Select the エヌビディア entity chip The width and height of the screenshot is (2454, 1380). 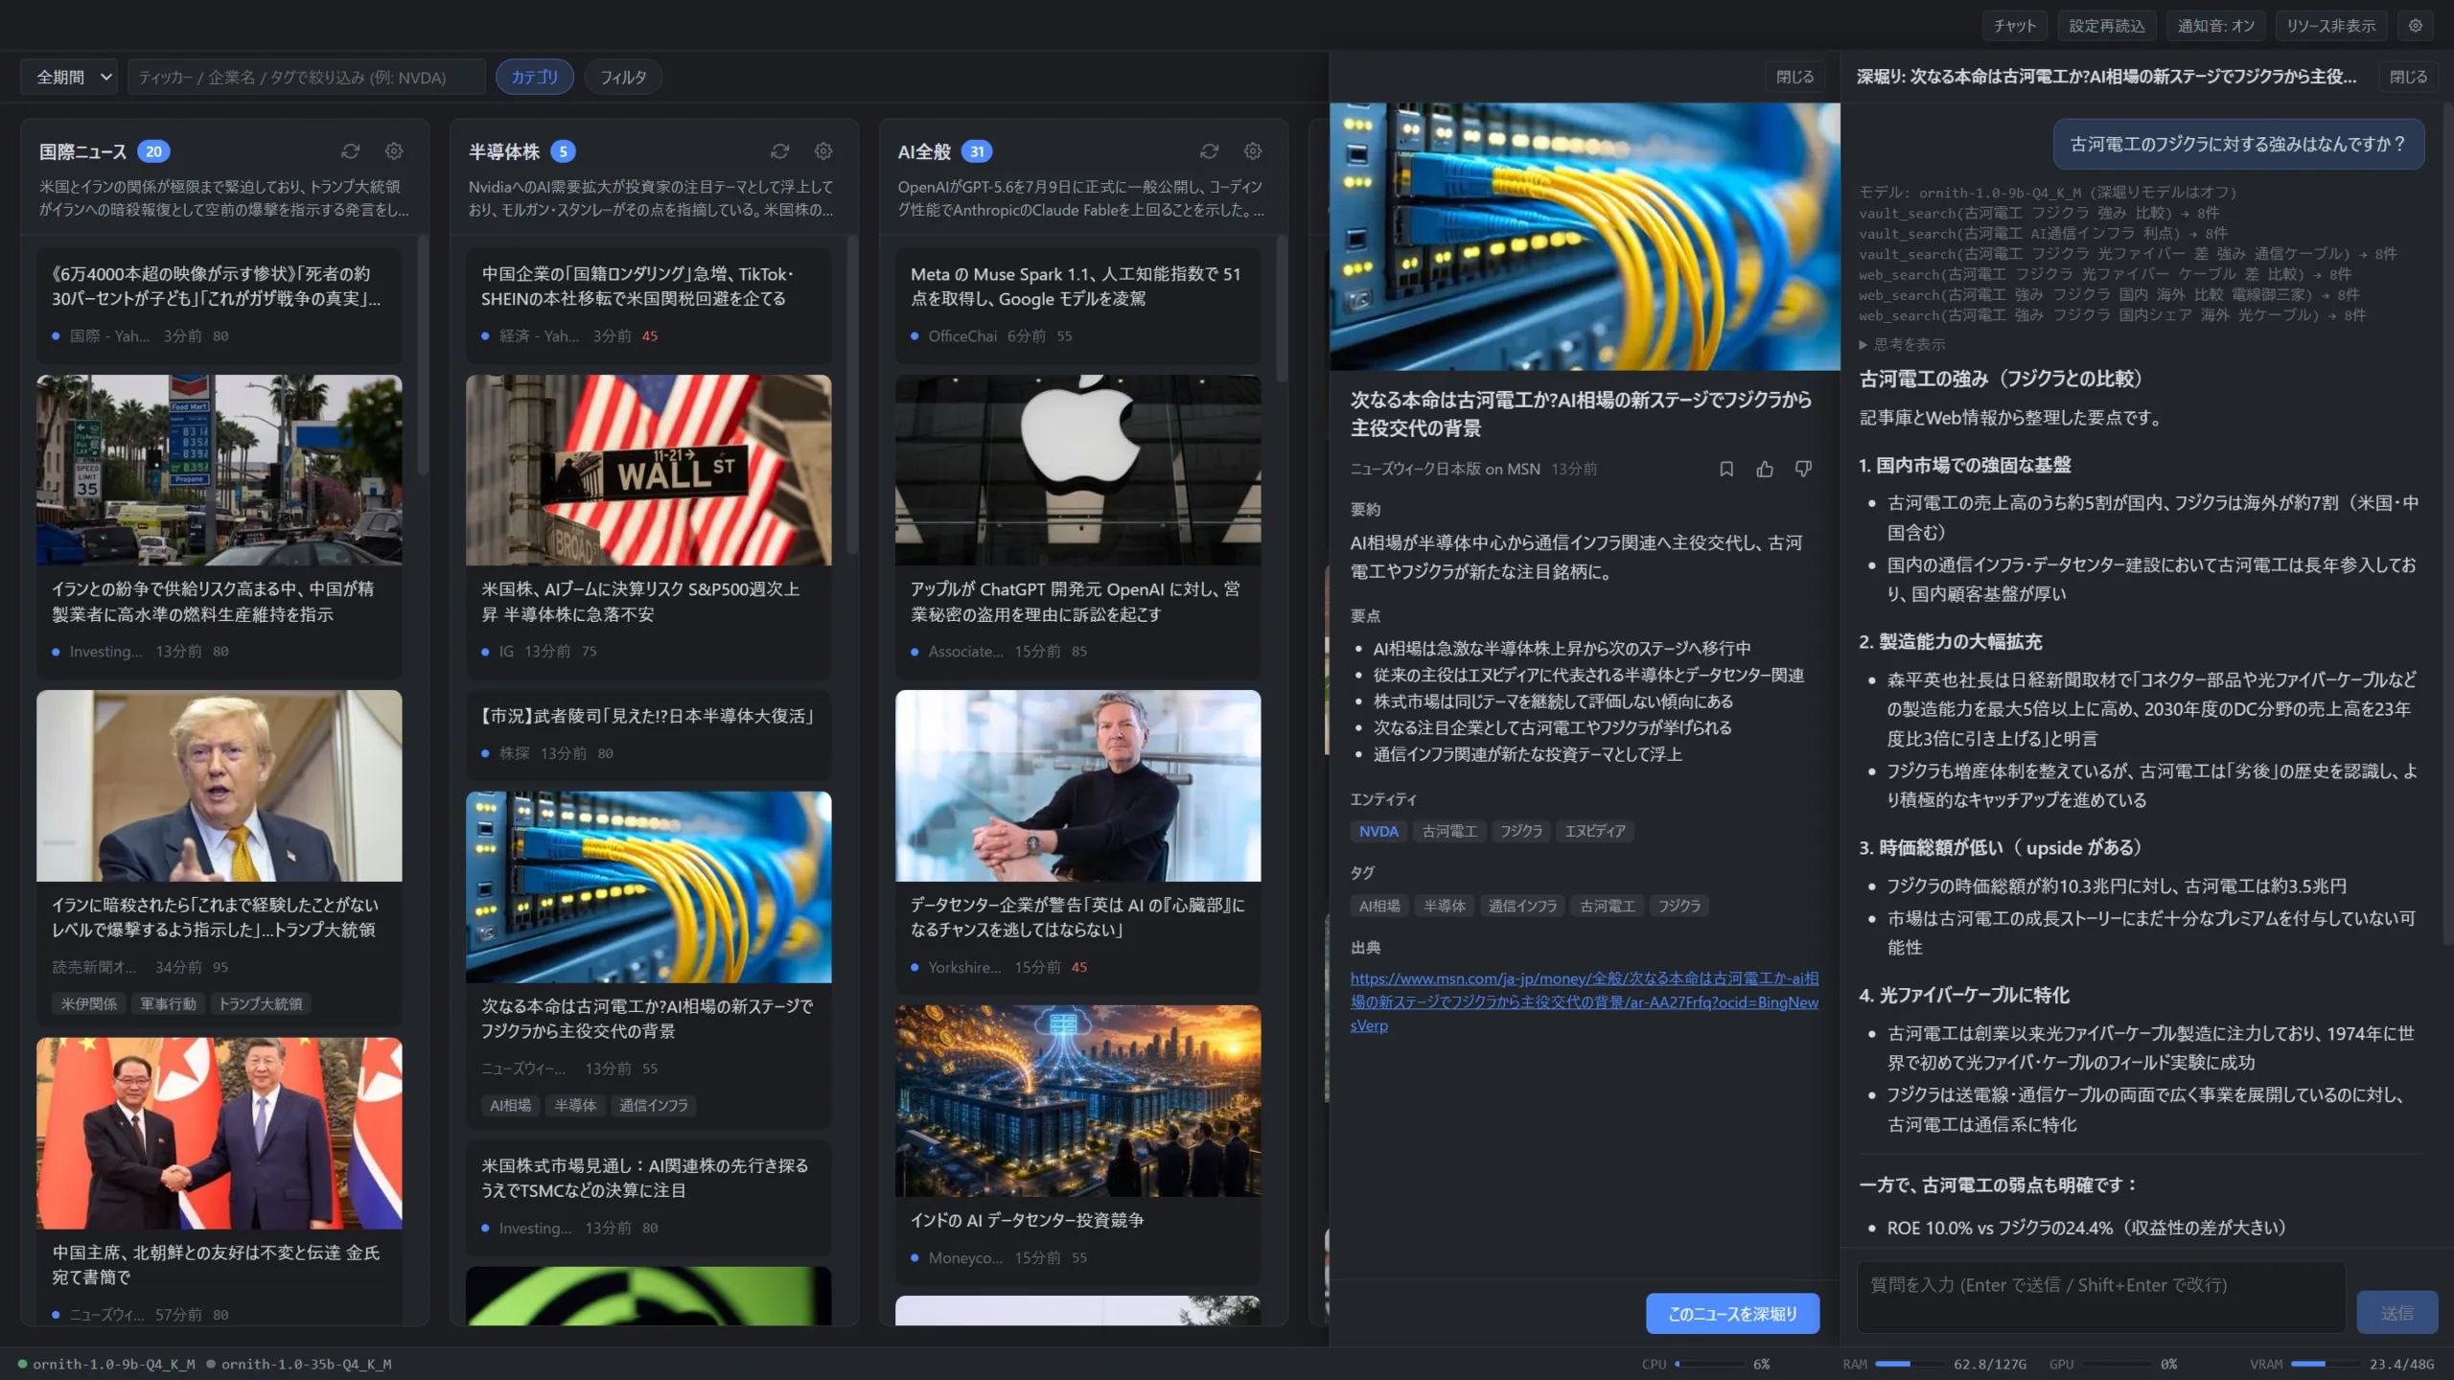(x=1595, y=831)
